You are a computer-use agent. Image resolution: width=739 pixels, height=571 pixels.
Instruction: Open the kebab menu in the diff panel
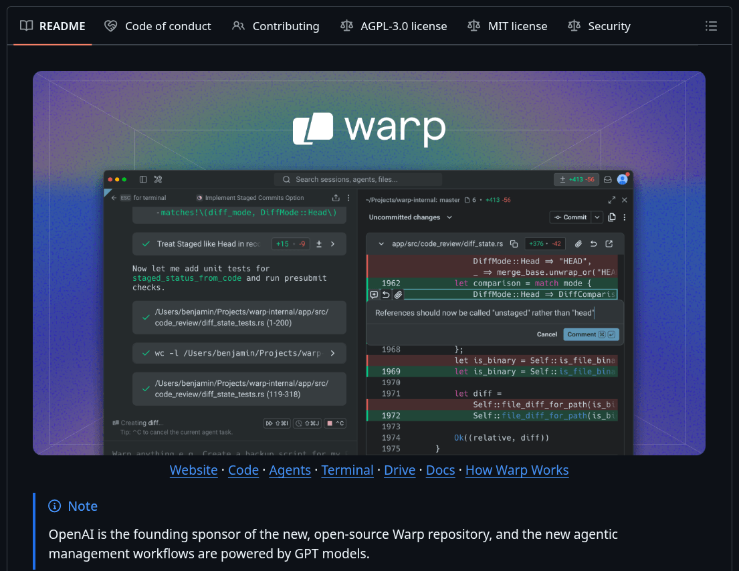point(624,216)
